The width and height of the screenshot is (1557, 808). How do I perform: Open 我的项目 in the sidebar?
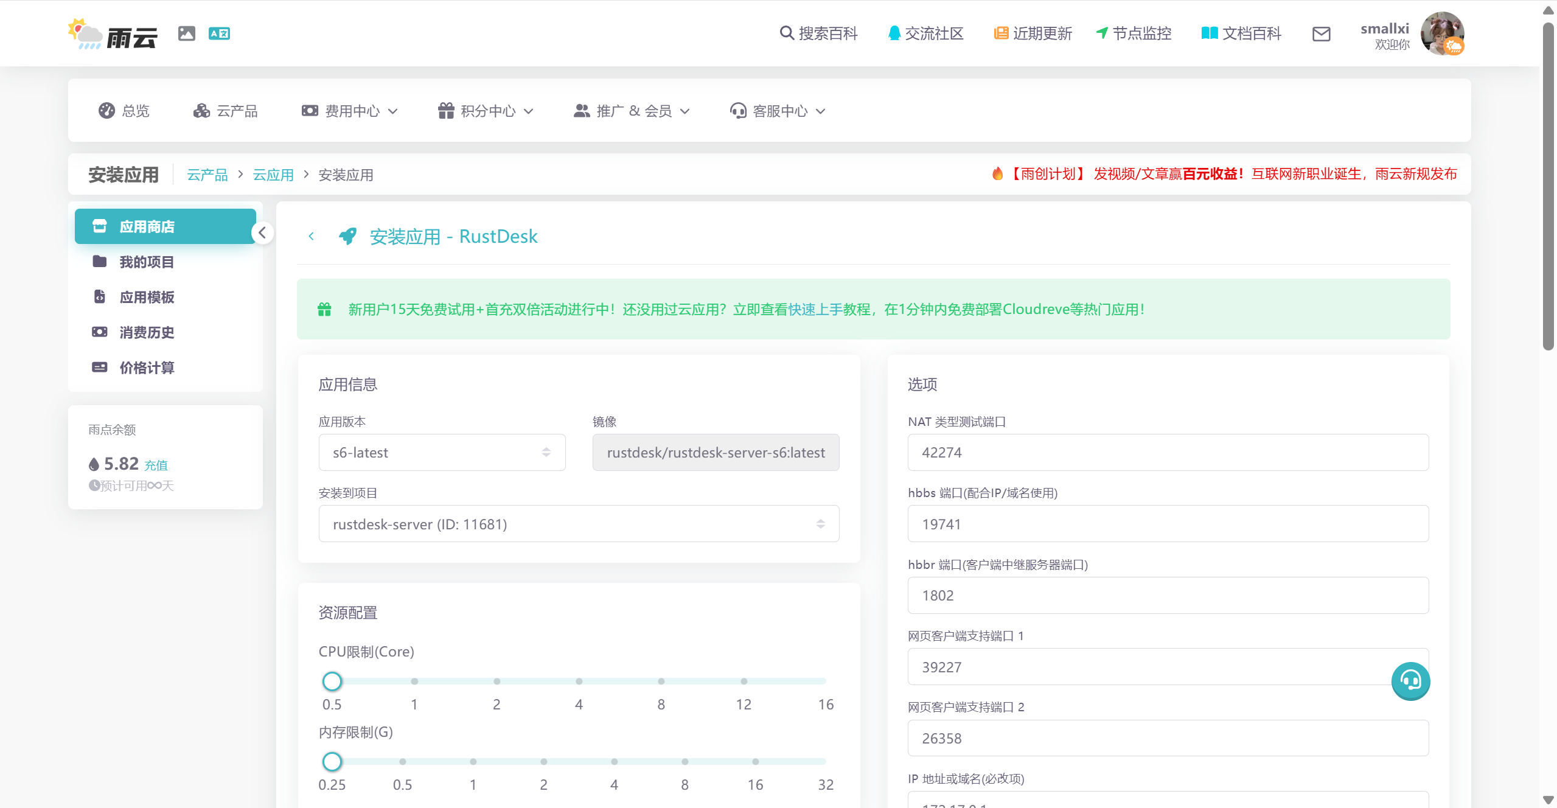(147, 262)
